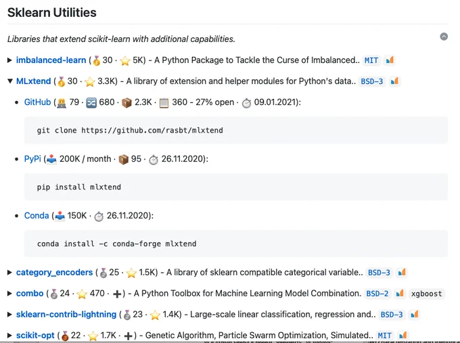Screen dimensions: 460x343
Task: Open the MLxtend GitHub link
Action: click(38, 102)
